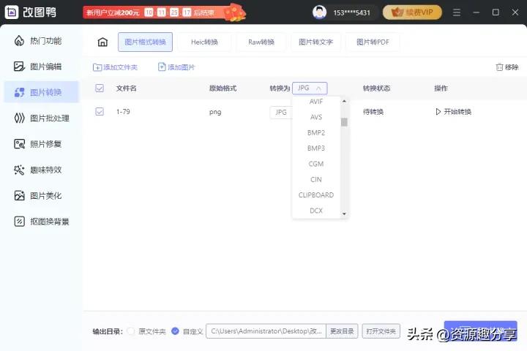This screenshot has width=527, height=351.
Task: Click the png original format cell
Action: coord(215,112)
